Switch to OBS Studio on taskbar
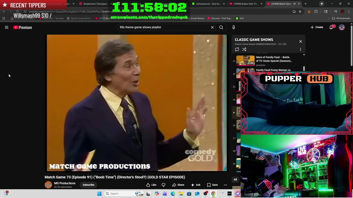Image resolution: width=353 pixels, height=198 pixels. [x=205, y=194]
